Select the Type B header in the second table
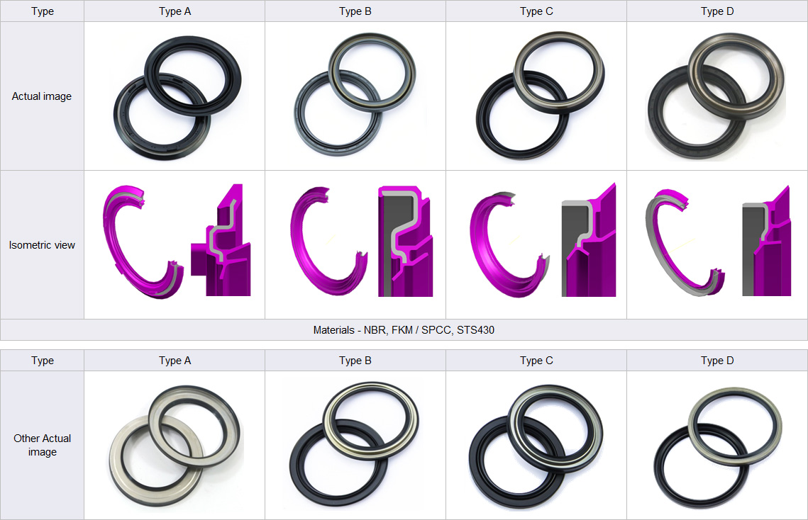Image resolution: width=808 pixels, height=520 pixels. point(355,361)
